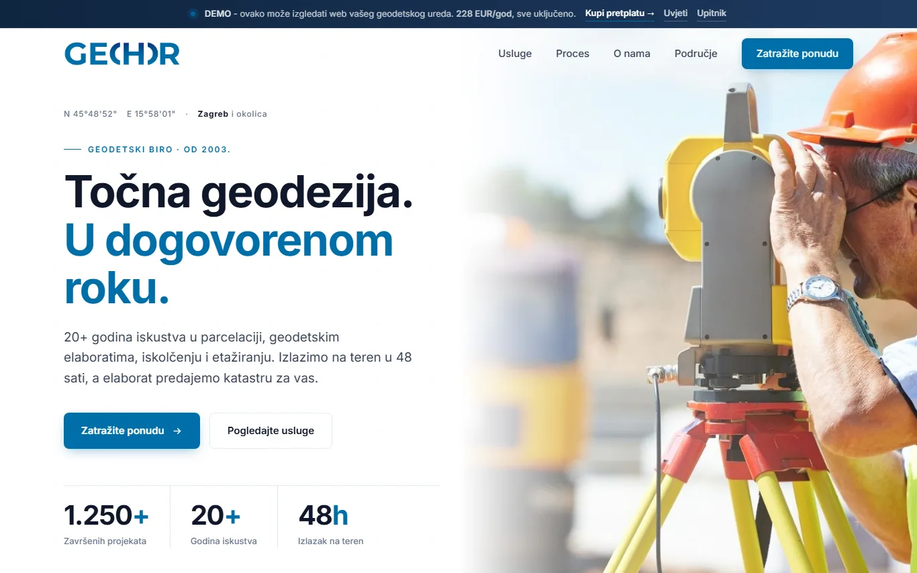Click the U dogovorenom roku. headline

coord(229,264)
